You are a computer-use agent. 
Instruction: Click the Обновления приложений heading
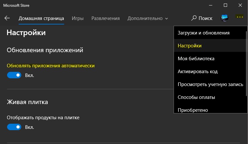click(45, 50)
